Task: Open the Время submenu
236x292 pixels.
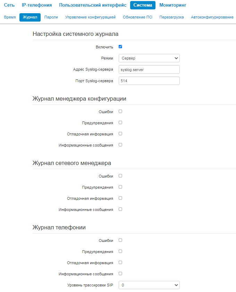Action: [10, 17]
